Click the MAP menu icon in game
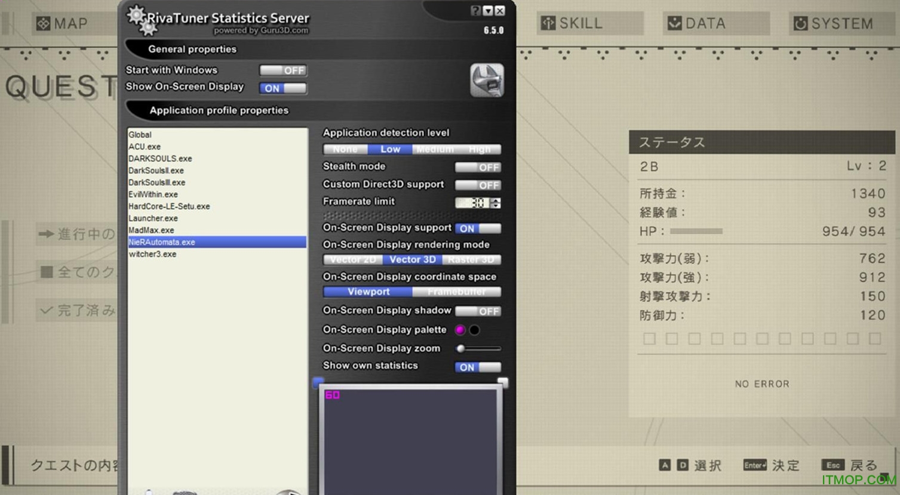Screen dimensions: 900x495 pyautogui.click(x=43, y=24)
